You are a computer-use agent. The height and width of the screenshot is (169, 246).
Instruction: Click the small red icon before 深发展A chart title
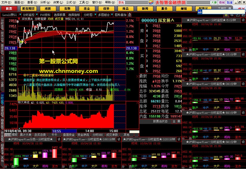pos(19,19)
